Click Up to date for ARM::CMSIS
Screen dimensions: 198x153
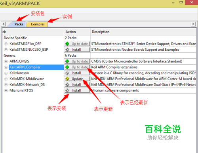[77, 61]
